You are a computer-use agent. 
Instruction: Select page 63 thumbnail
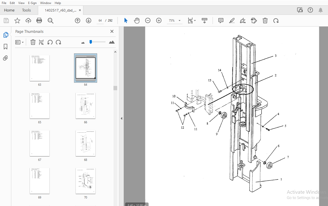(40, 68)
